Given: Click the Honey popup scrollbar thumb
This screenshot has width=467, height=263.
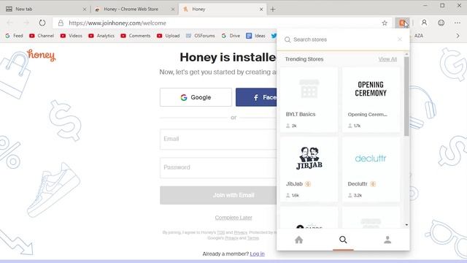Looking at the screenshot, I should click(406, 96).
